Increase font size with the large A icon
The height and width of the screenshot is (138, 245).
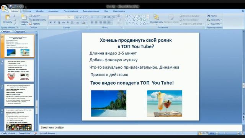point(77,17)
